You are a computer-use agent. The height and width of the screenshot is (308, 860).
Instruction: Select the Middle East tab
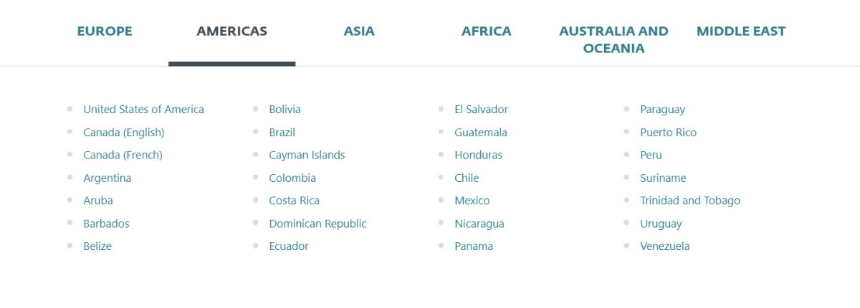741,32
